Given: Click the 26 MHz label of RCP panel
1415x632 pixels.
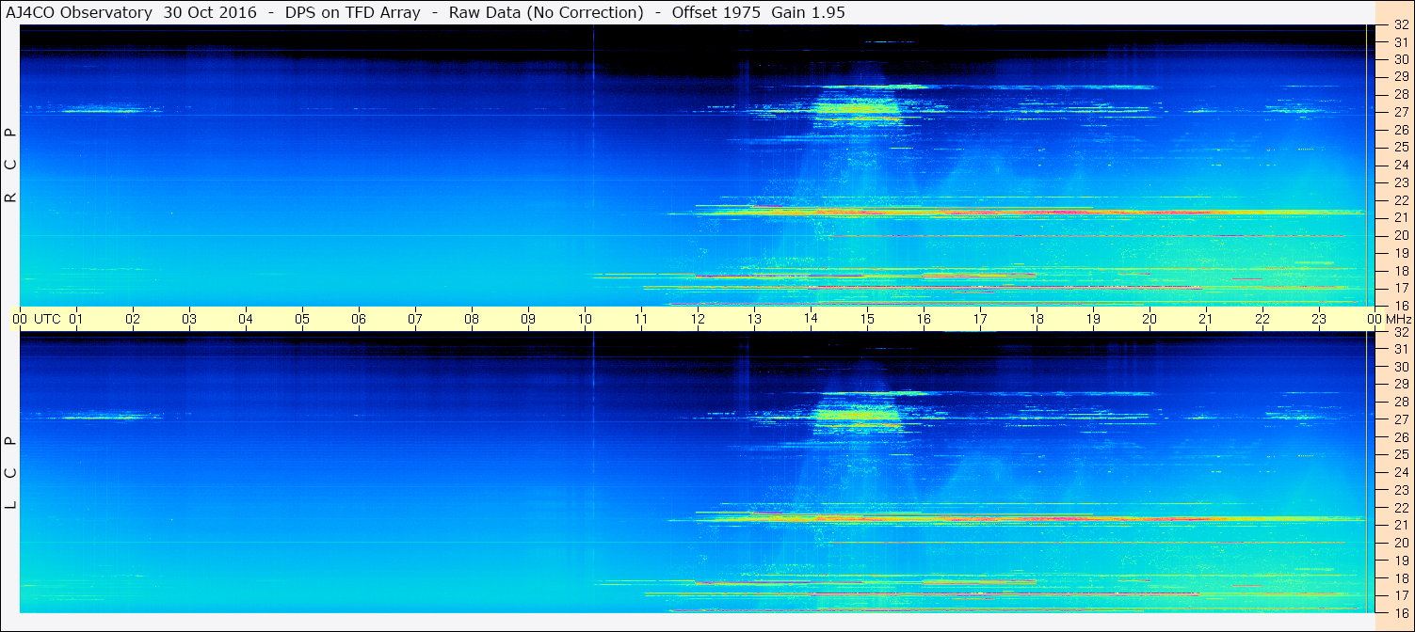Looking at the screenshot, I should tap(1400, 130).
